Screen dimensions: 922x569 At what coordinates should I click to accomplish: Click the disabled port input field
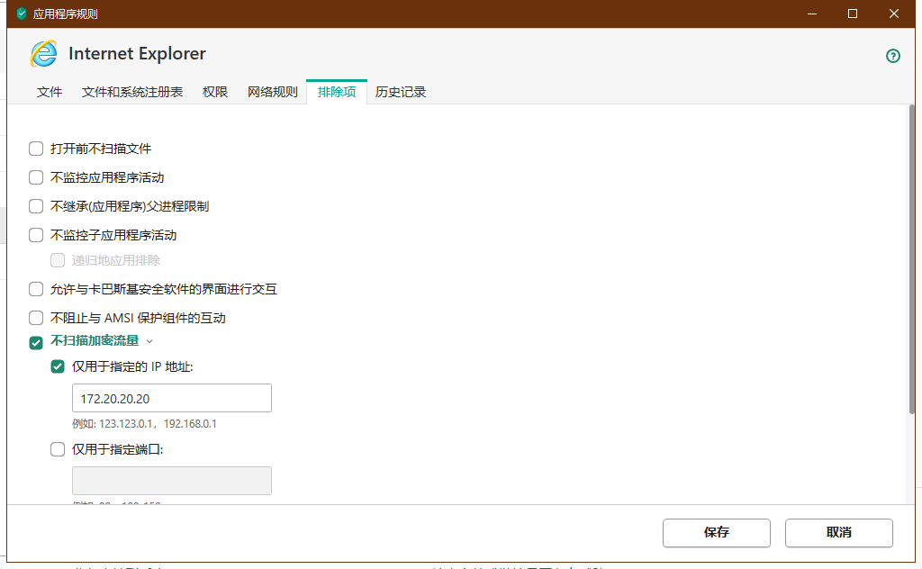click(x=172, y=481)
